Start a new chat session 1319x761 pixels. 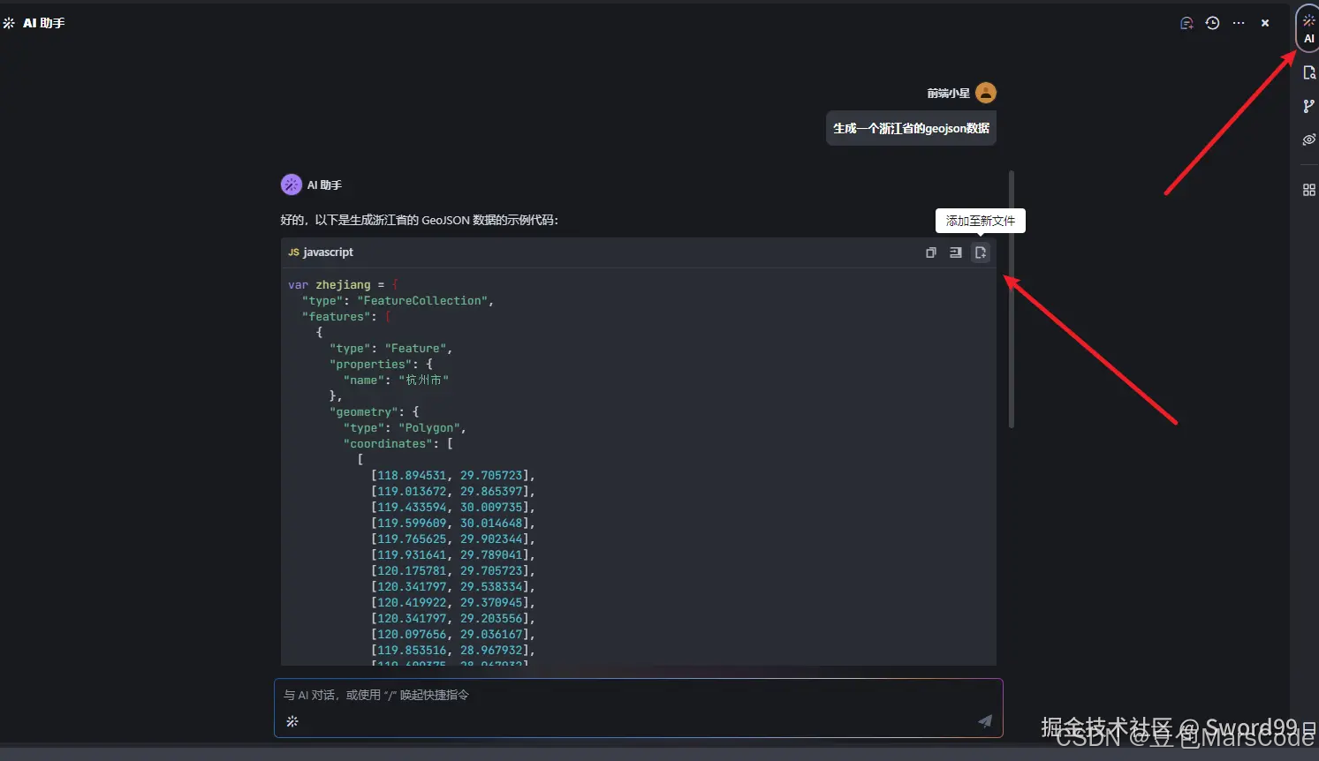click(1186, 23)
